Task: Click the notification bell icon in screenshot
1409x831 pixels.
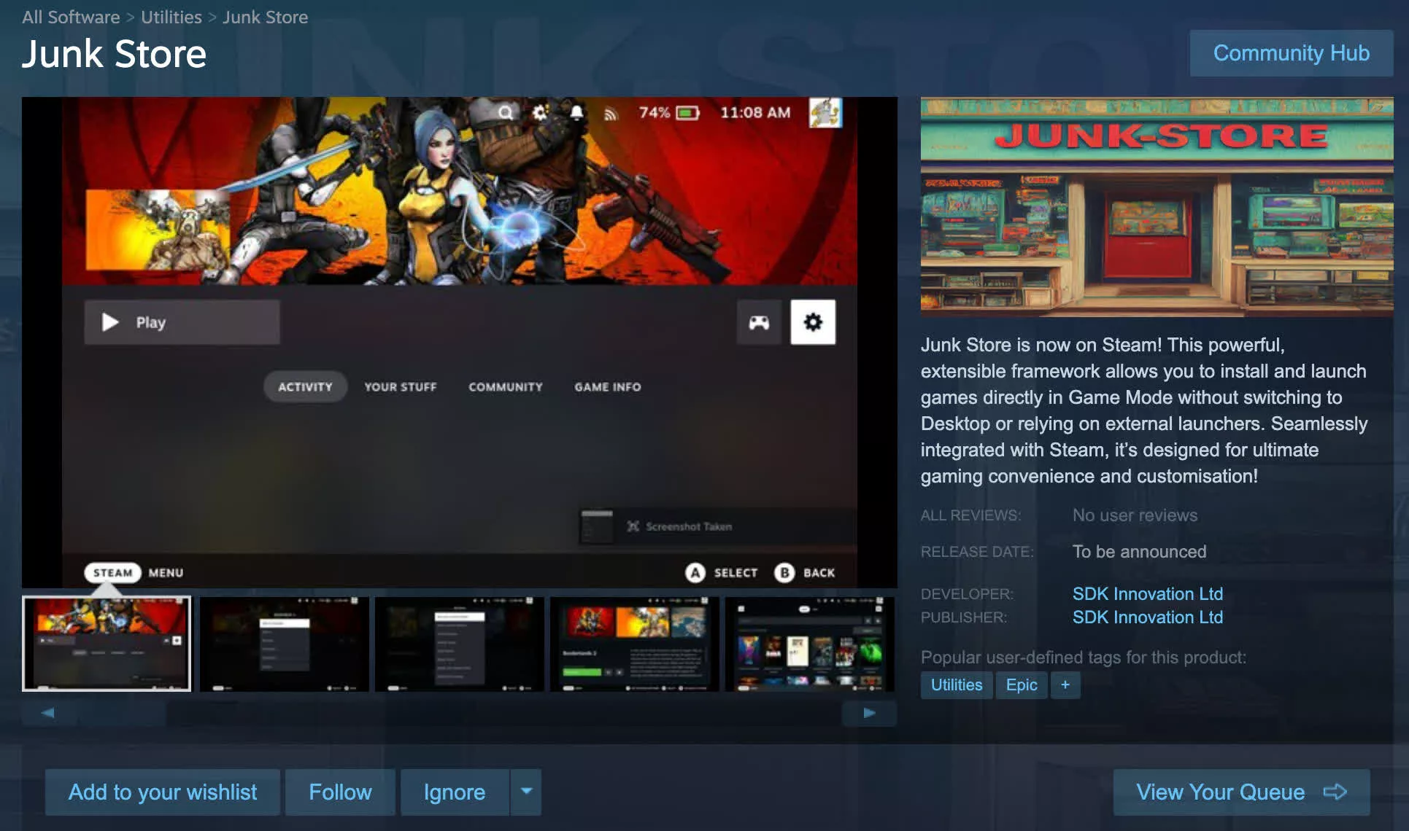Action: pyautogui.click(x=576, y=112)
